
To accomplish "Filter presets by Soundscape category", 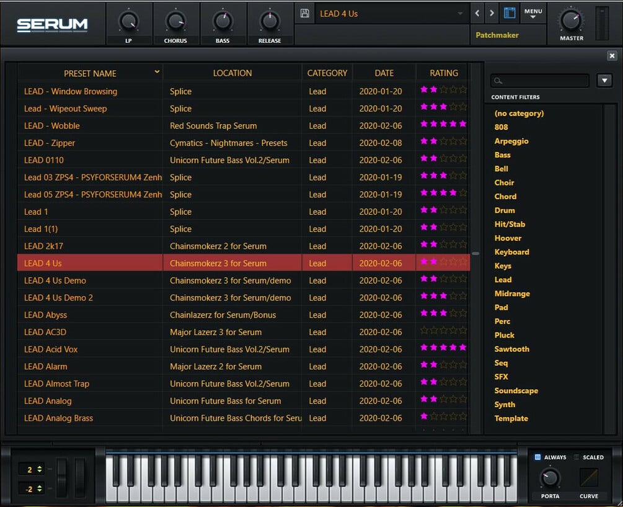I will (516, 391).
